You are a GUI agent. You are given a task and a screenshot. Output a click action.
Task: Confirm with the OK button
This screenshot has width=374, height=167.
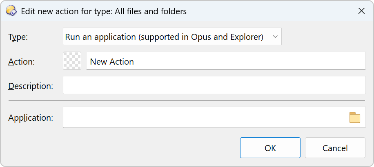tap(270, 148)
